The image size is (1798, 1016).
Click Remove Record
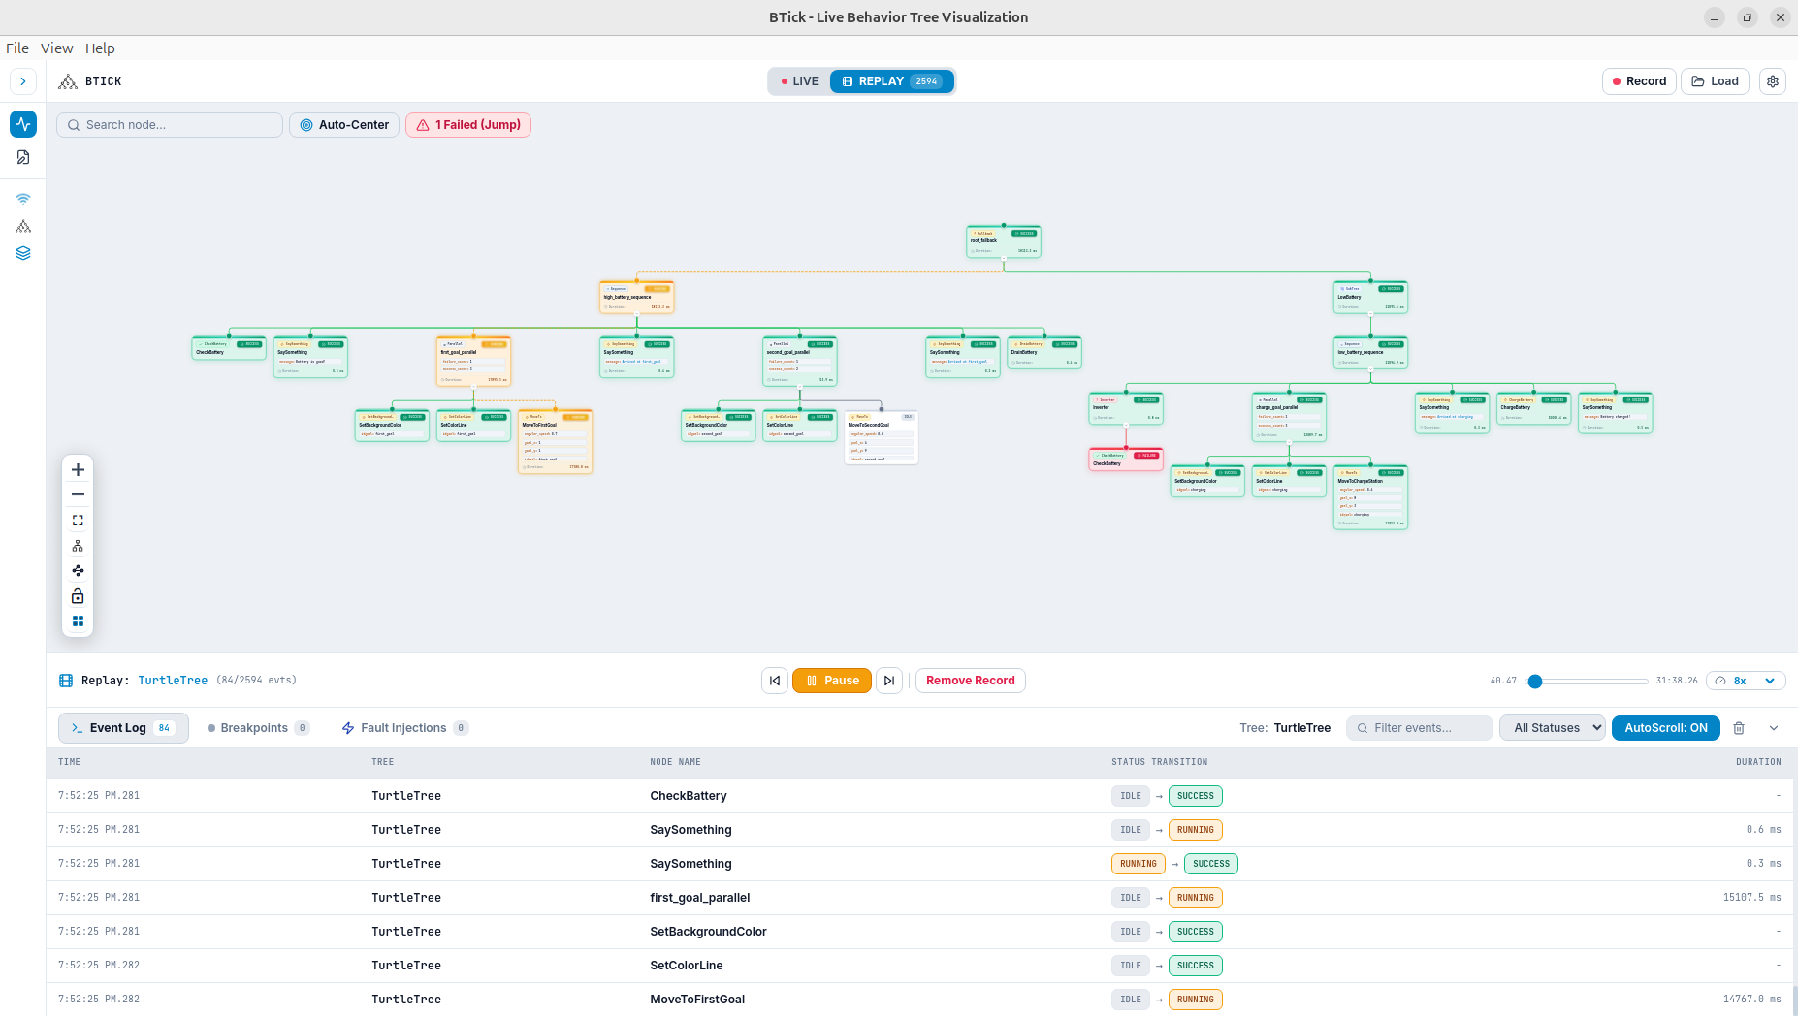(971, 681)
